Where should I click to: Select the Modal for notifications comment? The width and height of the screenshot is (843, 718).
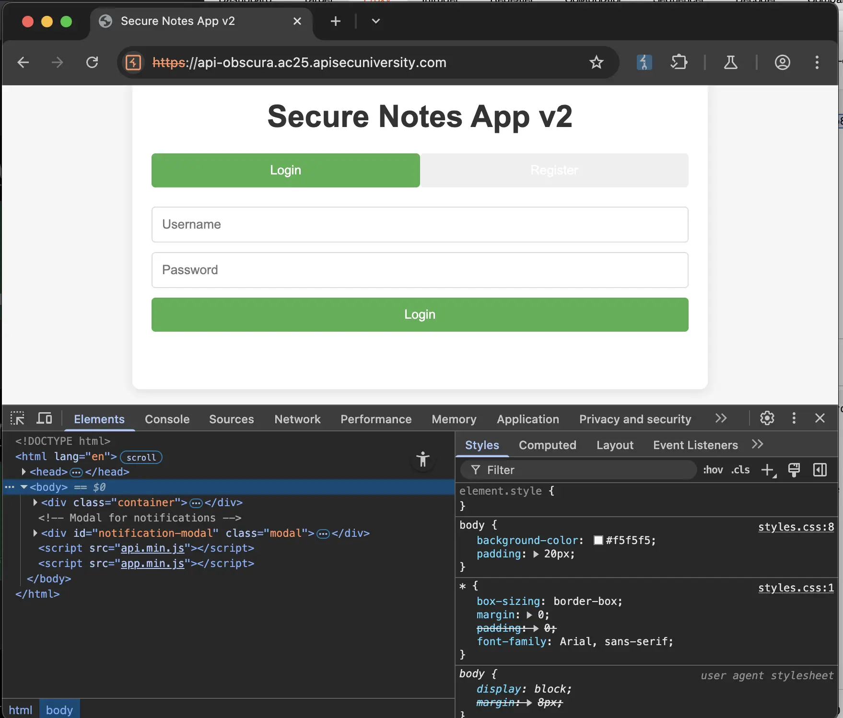(140, 518)
